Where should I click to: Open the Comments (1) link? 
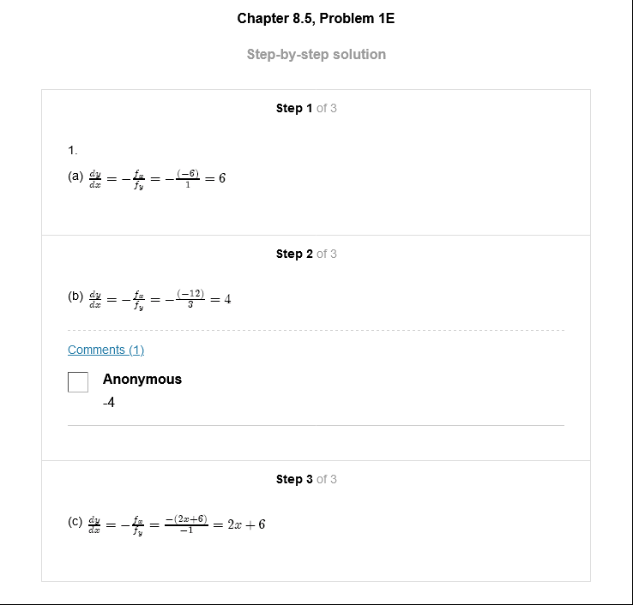[x=105, y=350]
